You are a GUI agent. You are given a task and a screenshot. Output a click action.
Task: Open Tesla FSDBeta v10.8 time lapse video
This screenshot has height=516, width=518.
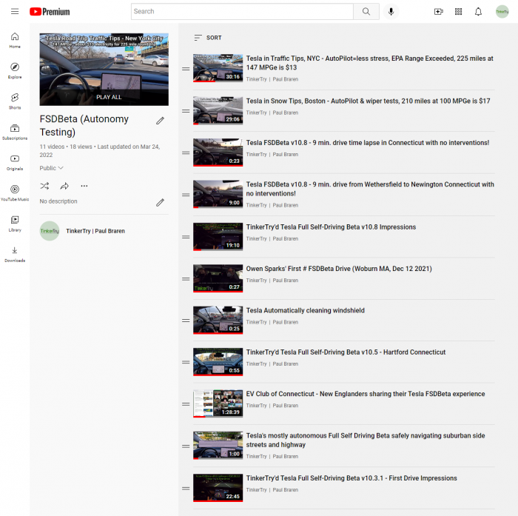coord(368,143)
